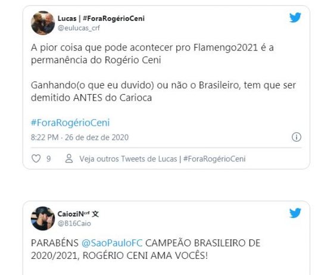Open the CaioziN display name
318x275 pixels.
78,214
